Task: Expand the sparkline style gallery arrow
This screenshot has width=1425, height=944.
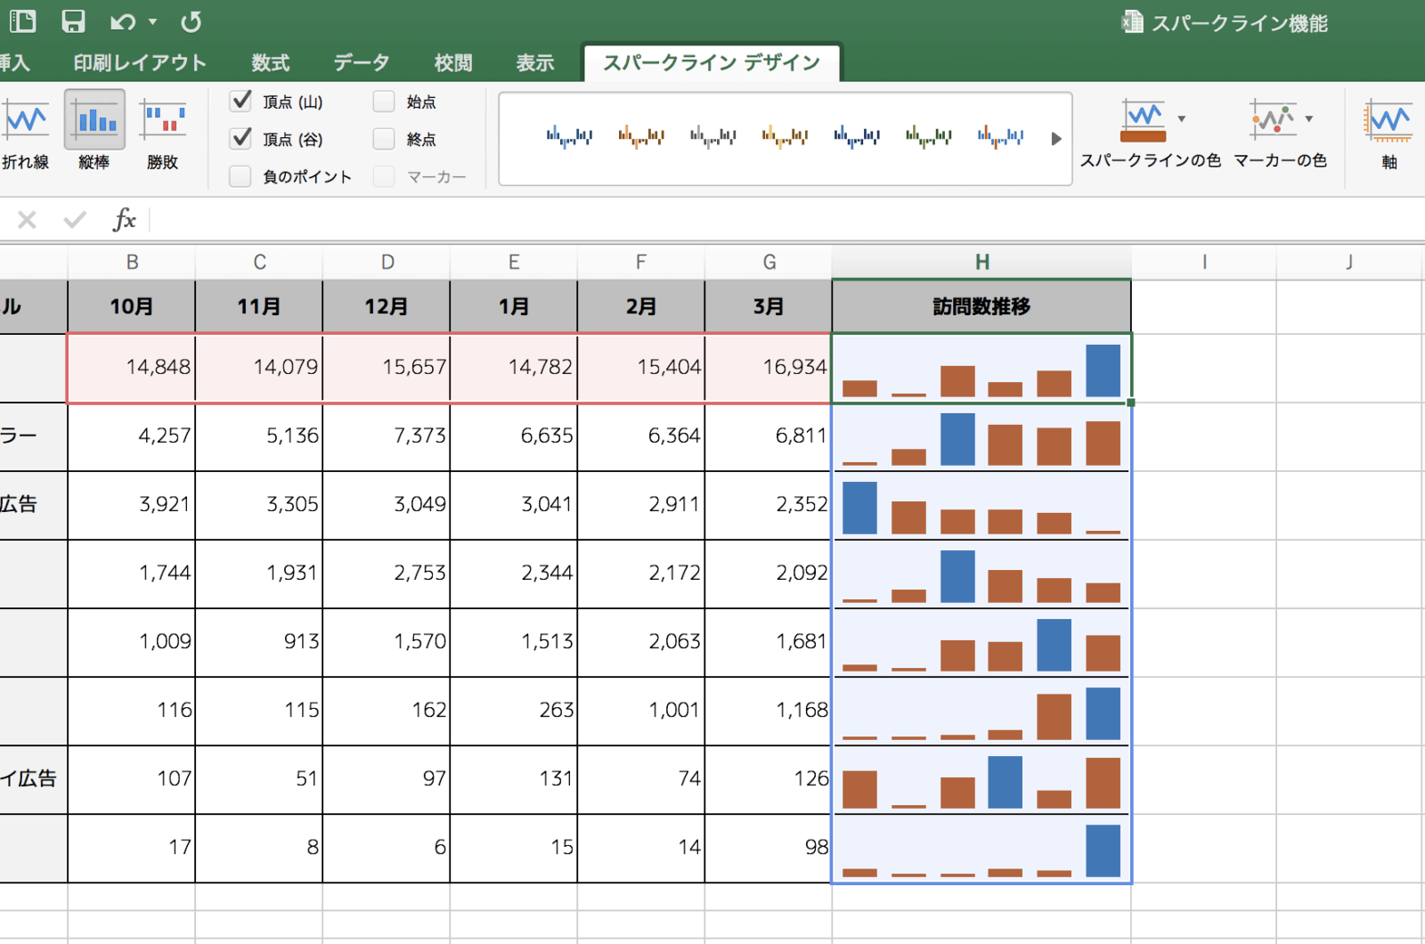Action: [x=1056, y=139]
